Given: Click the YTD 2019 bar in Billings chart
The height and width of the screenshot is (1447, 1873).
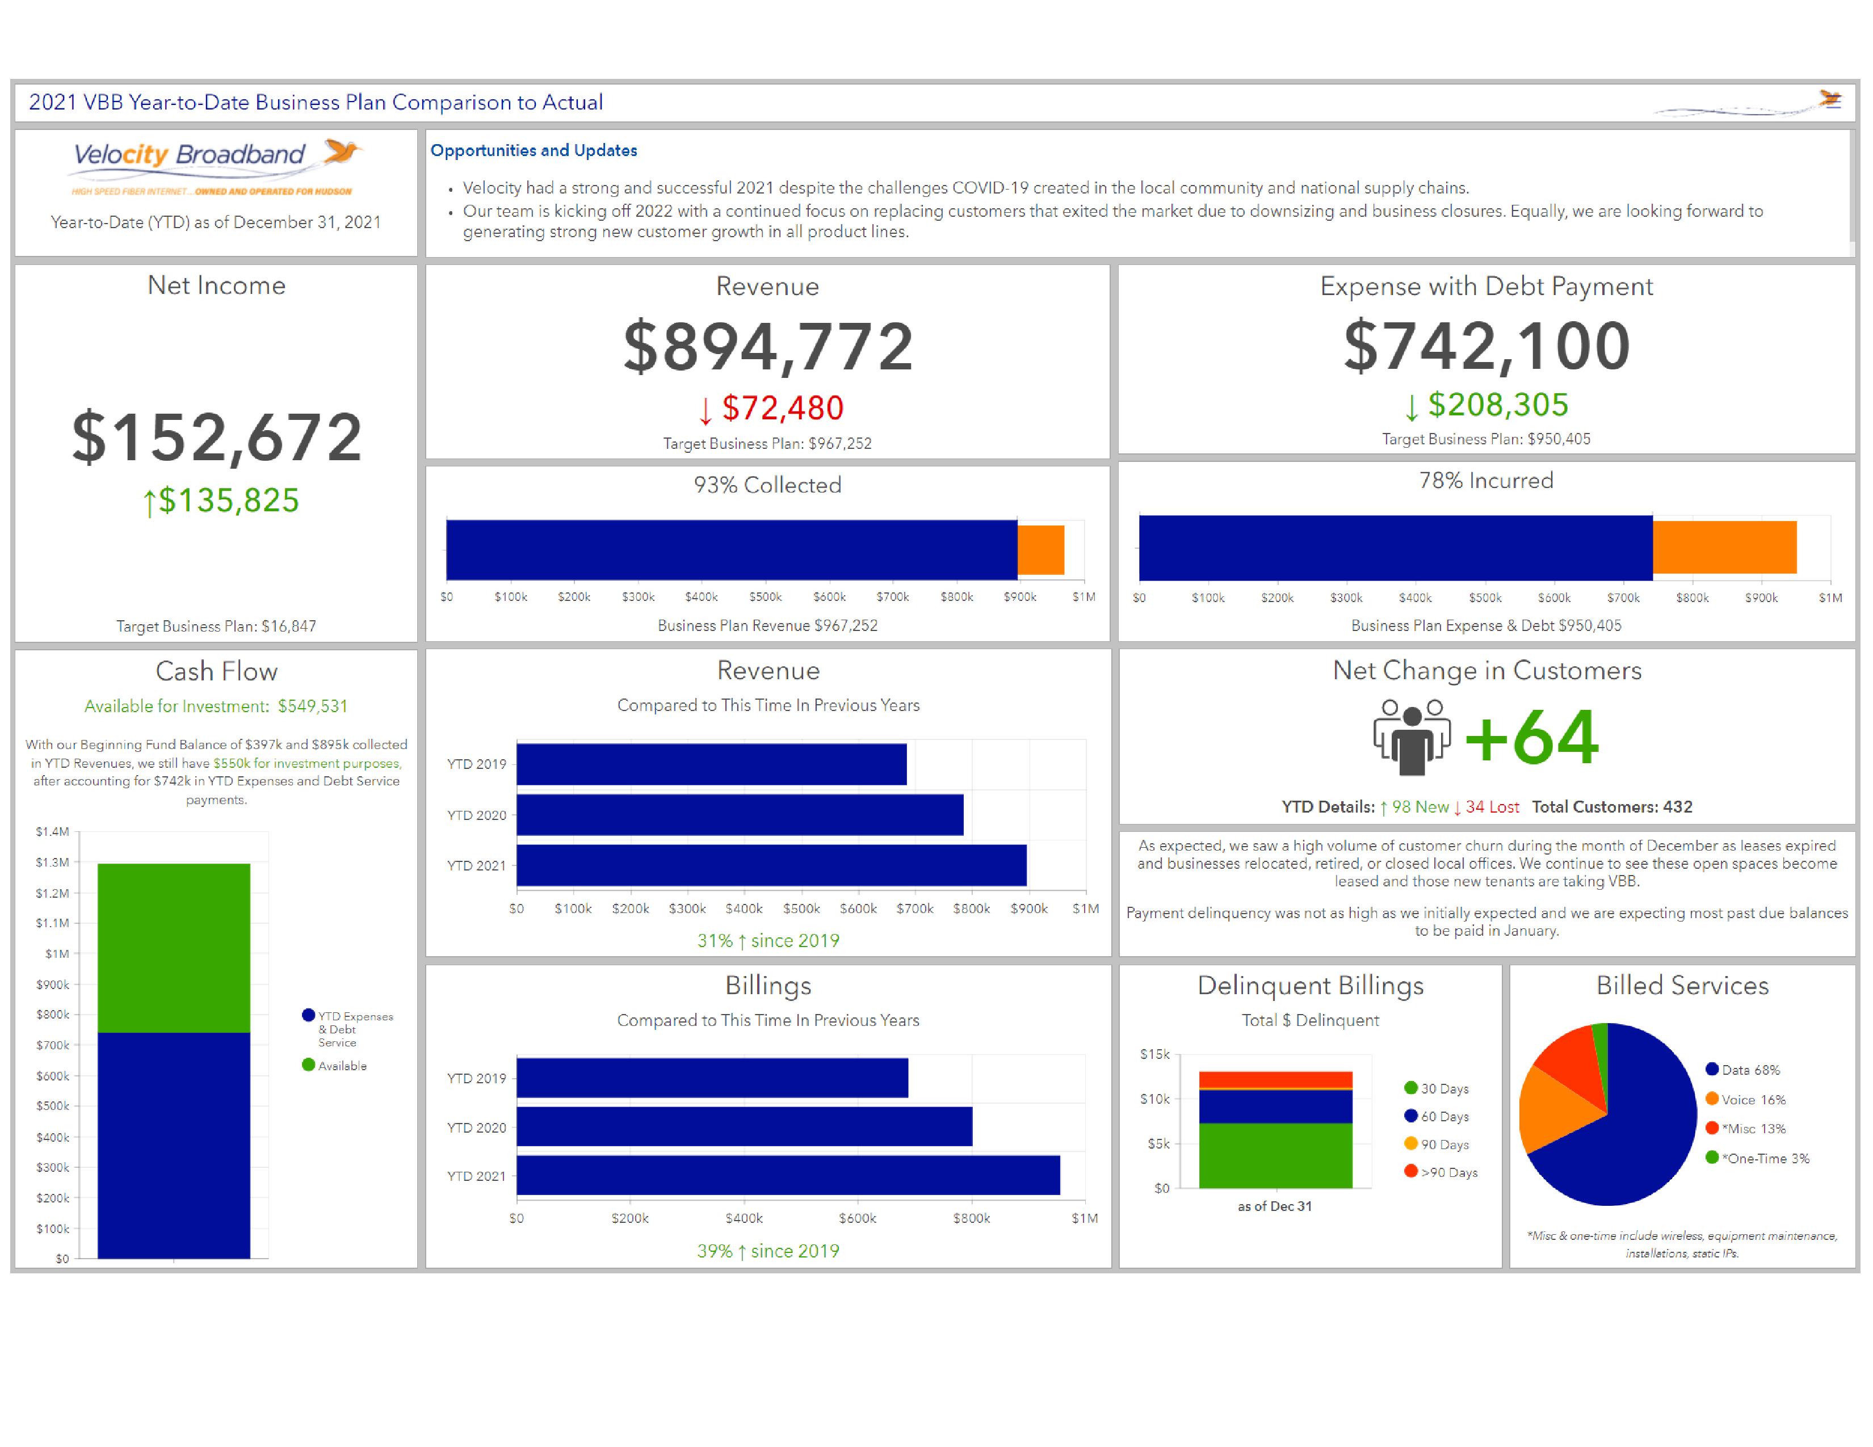Looking at the screenshot, I should [712, 1078].
